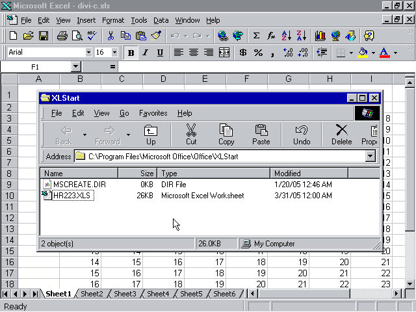Viewport: 416px width, 312px height.
Task: Open the Fill Color palette arrow
Action: click(372, 53)
